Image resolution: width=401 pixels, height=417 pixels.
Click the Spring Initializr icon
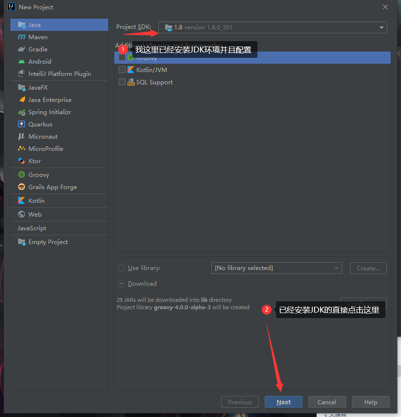(x=22, y=112)
